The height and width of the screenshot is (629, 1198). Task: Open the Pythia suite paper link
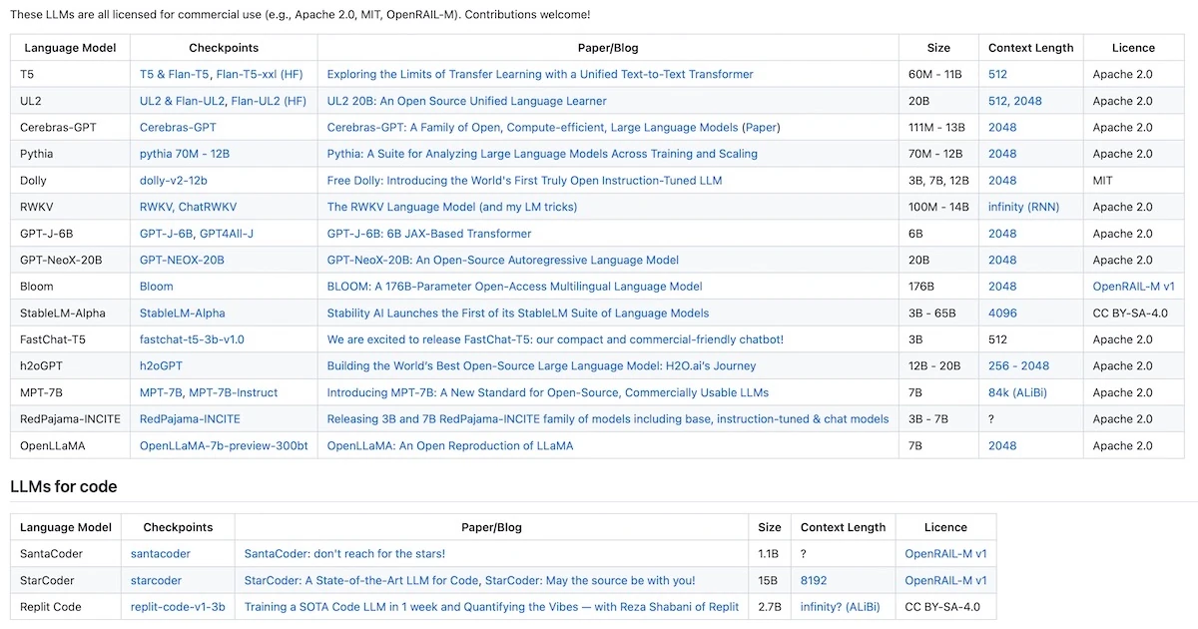542,154
